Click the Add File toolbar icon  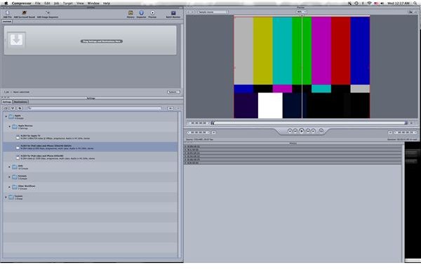click(7, 13)
